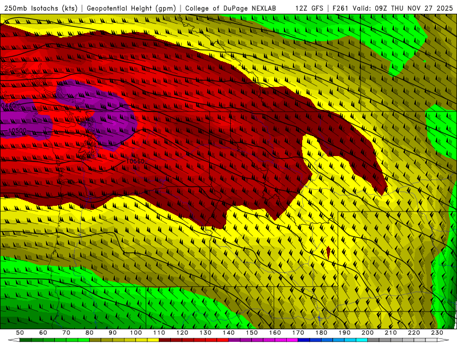This screenshot has width=457, height=343.
Task: Click the 'College of DuPage NEXLAB' text
Action: (231, 9)
